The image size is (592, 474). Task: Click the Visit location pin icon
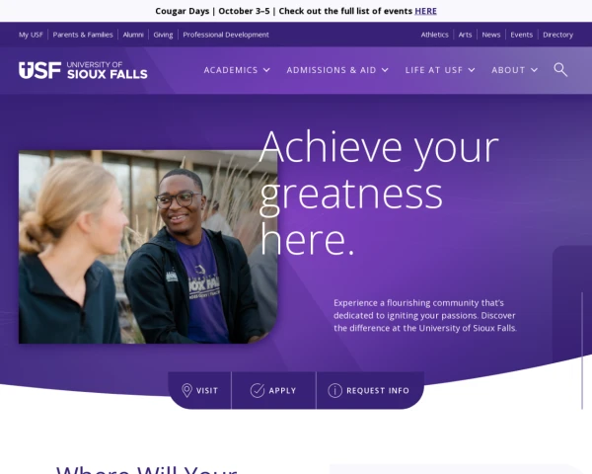click(186, 390)
